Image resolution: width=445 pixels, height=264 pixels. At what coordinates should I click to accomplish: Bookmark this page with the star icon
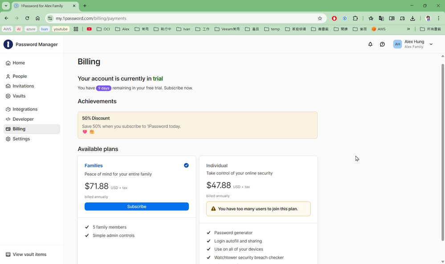pos(320,18)
